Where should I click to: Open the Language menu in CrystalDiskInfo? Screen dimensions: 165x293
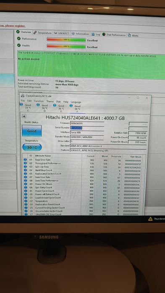(x=76, y=102)
